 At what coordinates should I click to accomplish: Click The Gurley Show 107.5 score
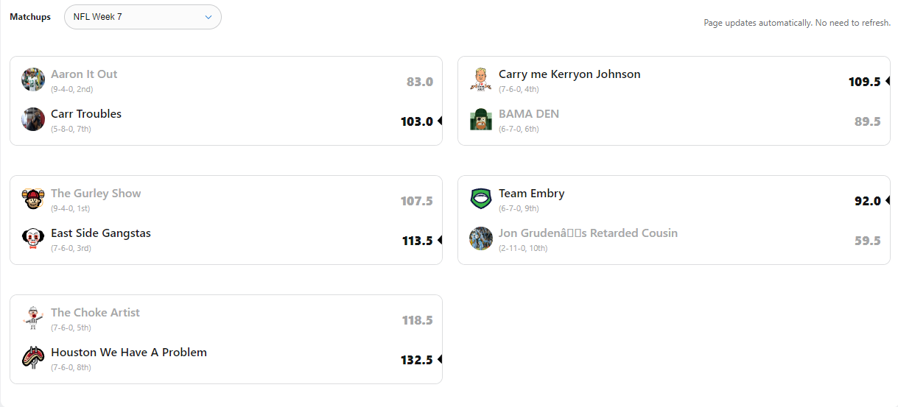tap(416, 201)
